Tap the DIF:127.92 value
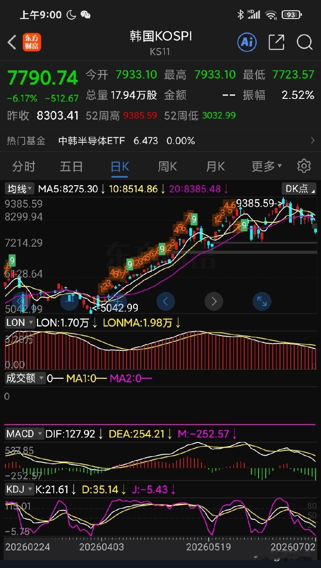The width and height of the screenshot is (321, 568). tap(70, 434)
